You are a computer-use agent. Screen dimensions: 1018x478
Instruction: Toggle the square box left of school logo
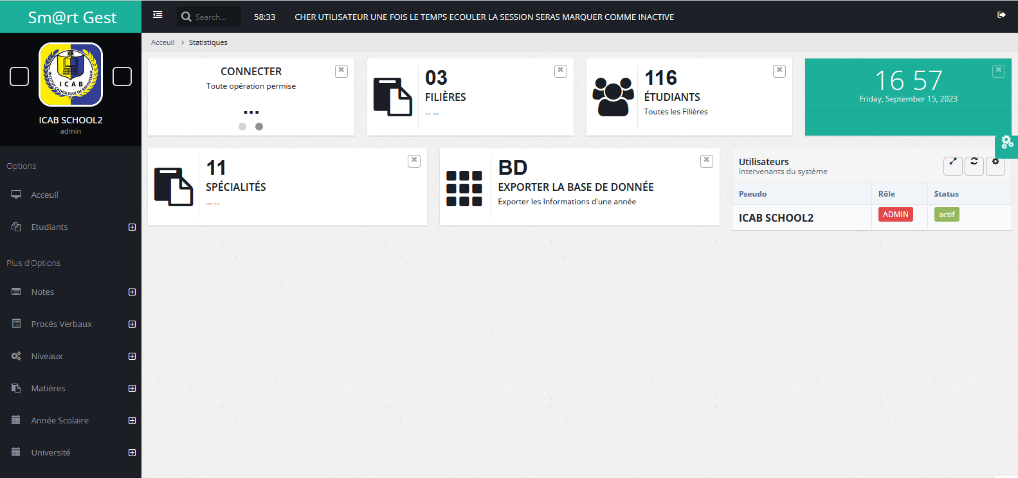tap(19, 76)
